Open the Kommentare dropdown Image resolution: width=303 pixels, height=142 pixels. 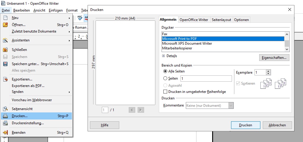[231, 106]
